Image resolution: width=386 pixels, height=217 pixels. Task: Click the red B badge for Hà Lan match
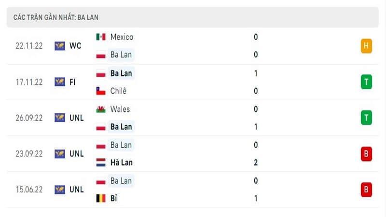366,154
